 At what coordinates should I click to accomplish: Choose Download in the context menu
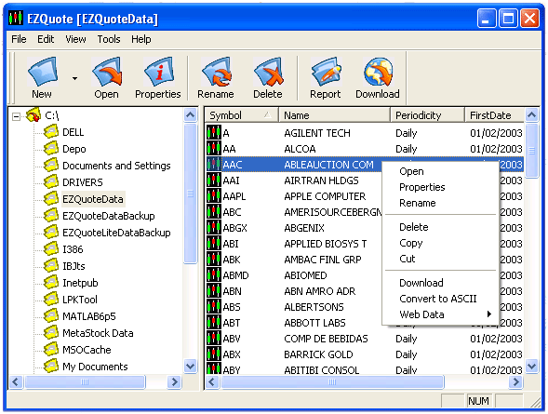point(440,283)
